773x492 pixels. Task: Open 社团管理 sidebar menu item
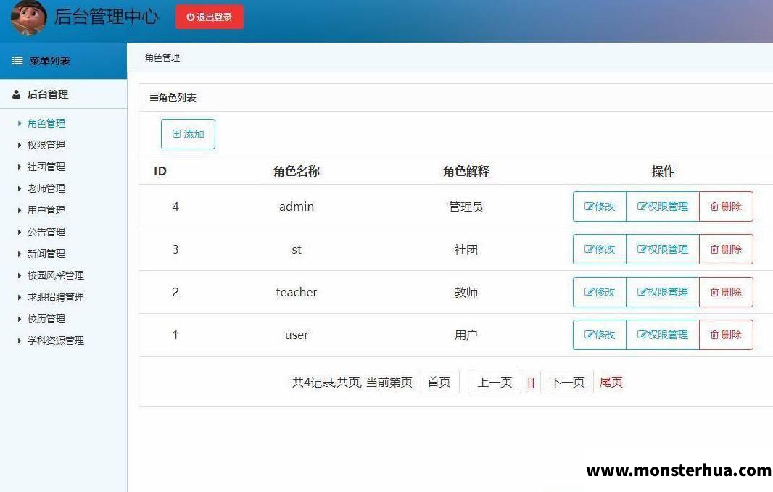[x=46, y=167]
